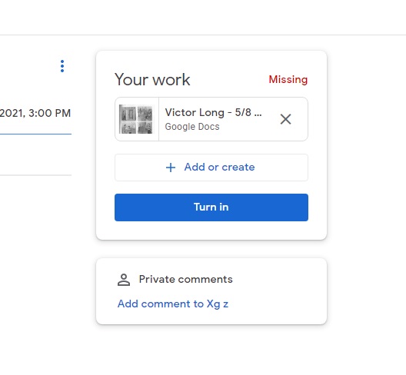
Task: Click the Turn in text on blue button
Action: (x=211, y=207)
